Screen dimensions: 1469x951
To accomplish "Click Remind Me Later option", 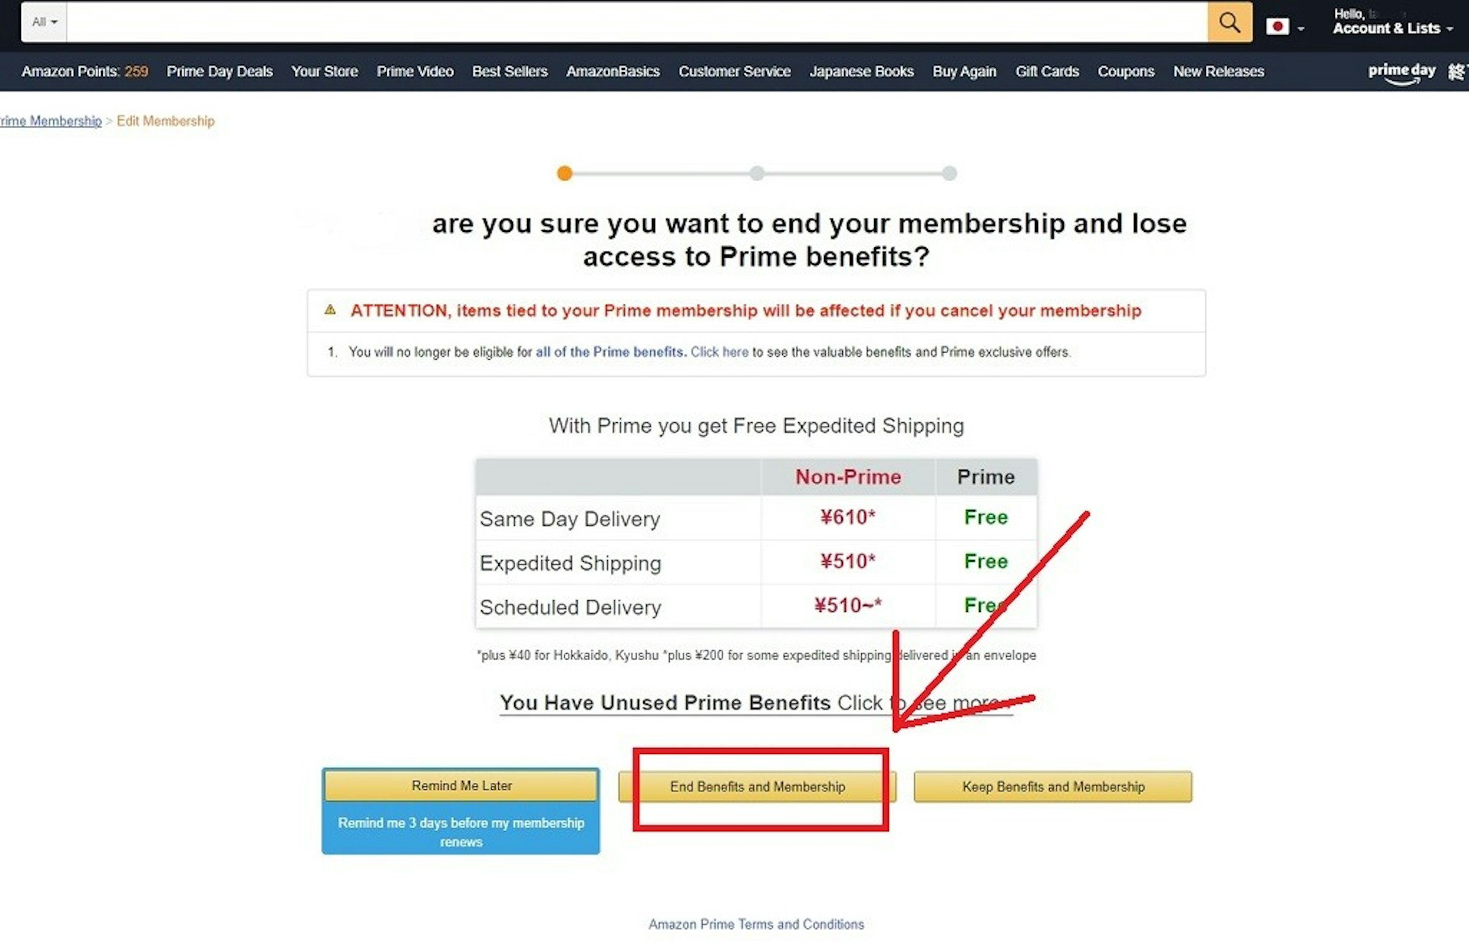I will point(460,786).
